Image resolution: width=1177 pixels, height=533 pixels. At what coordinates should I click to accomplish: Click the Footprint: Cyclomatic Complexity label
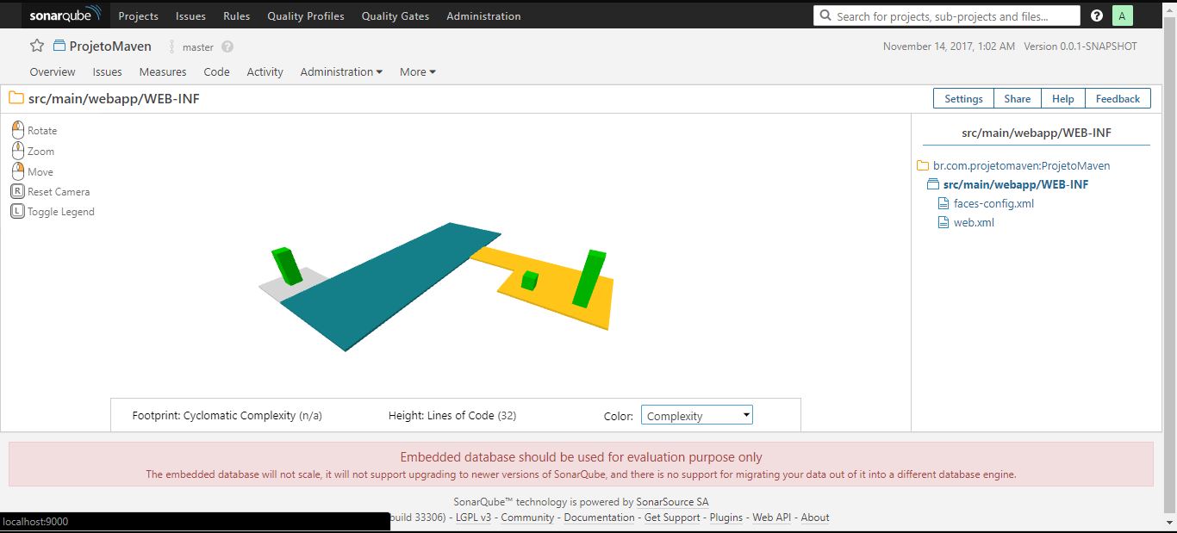coord(227,415)
